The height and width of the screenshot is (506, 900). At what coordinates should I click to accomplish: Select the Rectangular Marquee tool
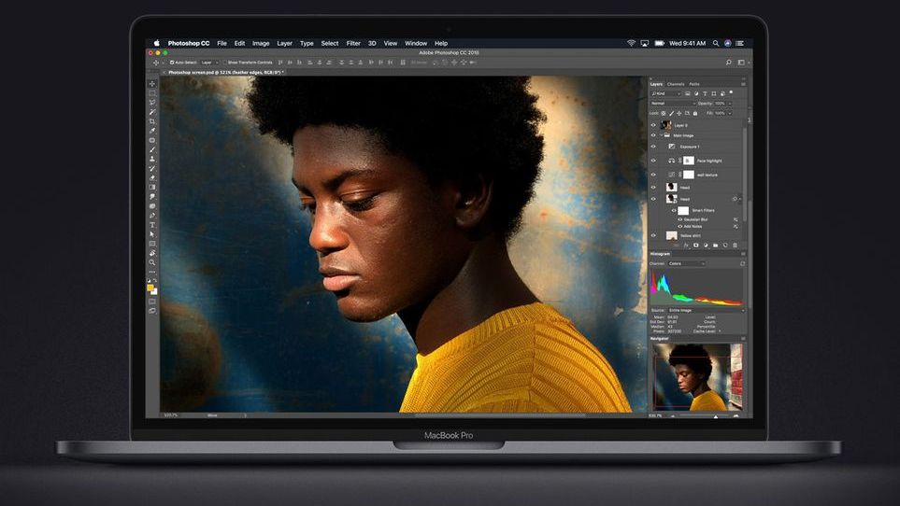pos(152,92)
